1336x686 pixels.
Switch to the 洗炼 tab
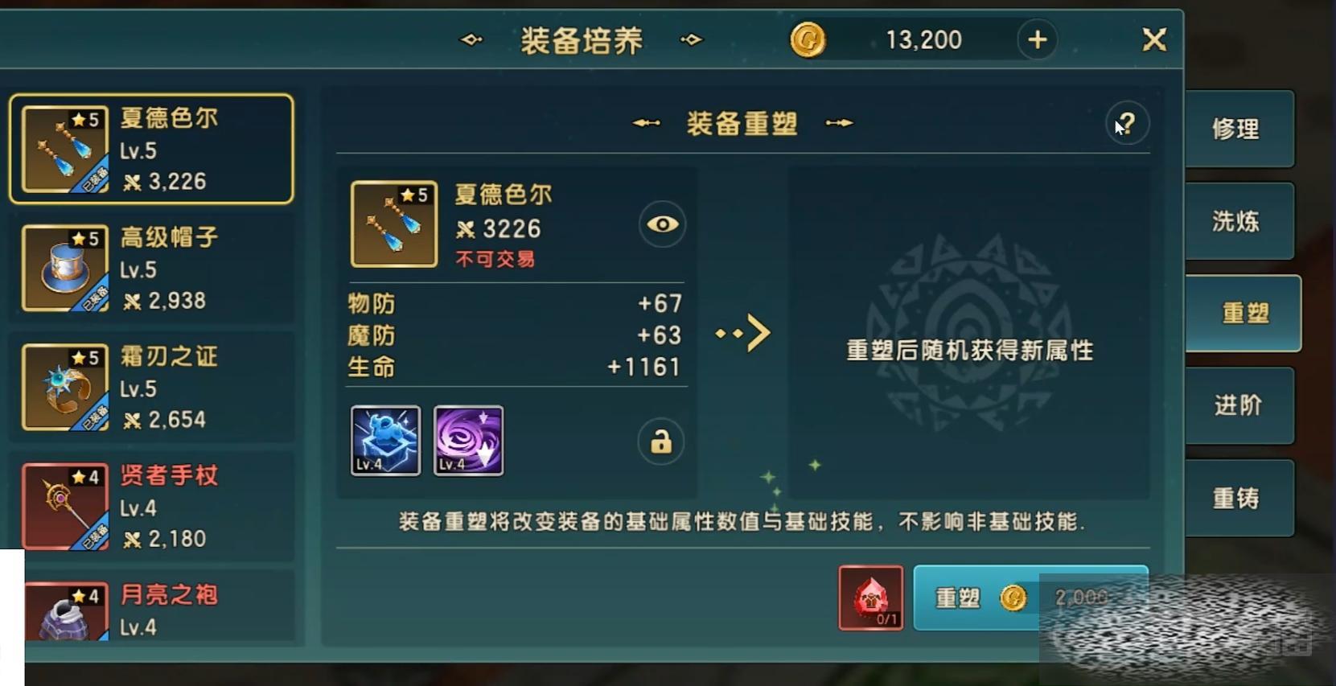(x=1239, y=221)
